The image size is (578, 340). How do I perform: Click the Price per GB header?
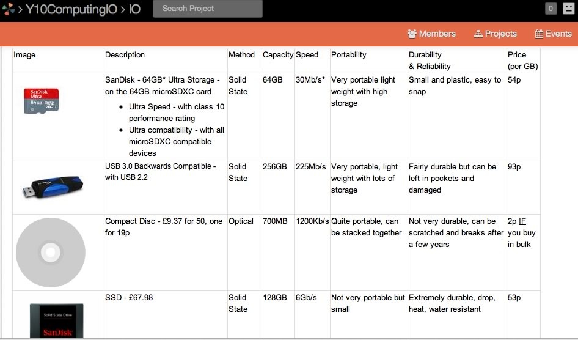click(523, 61)
